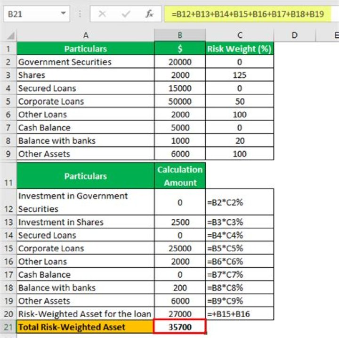Click the '=+B15+B16' formula cell
Image resolution: width=339 pixels, height=338 pixels.
tap(240, 314)
